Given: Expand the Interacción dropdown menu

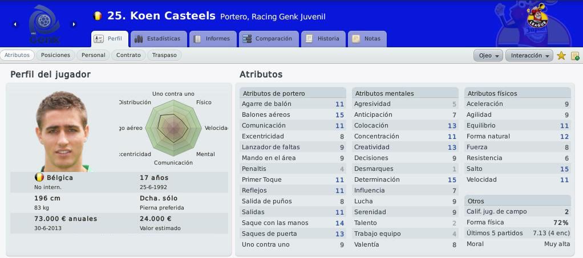Looking at the screenshot, I should 529,56.
